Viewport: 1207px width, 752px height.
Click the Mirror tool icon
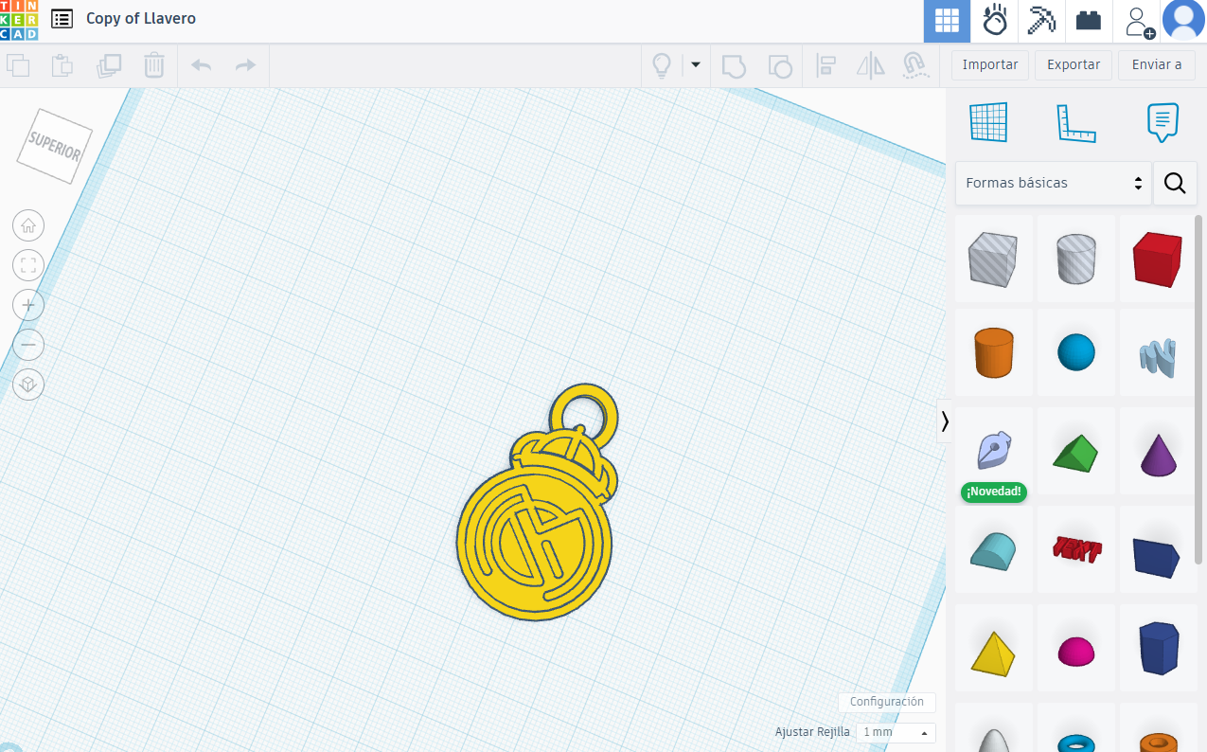[870, 65]
